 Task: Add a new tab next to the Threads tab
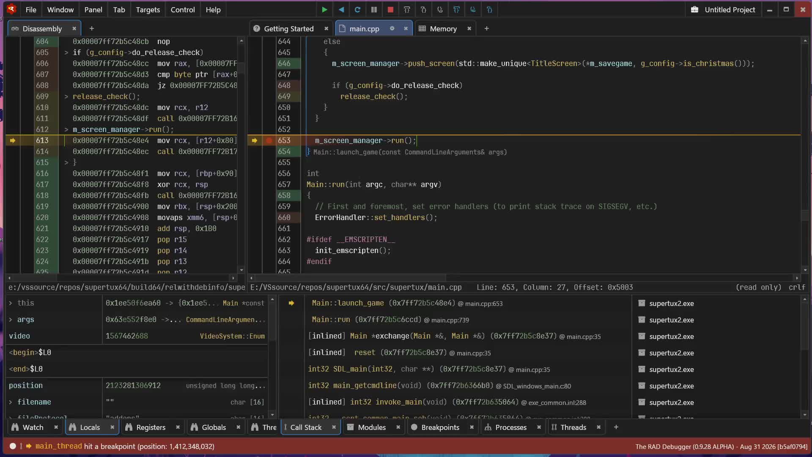coord(616,427)
